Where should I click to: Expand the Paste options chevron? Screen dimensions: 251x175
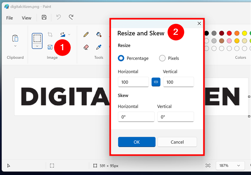tap(15, 46)
